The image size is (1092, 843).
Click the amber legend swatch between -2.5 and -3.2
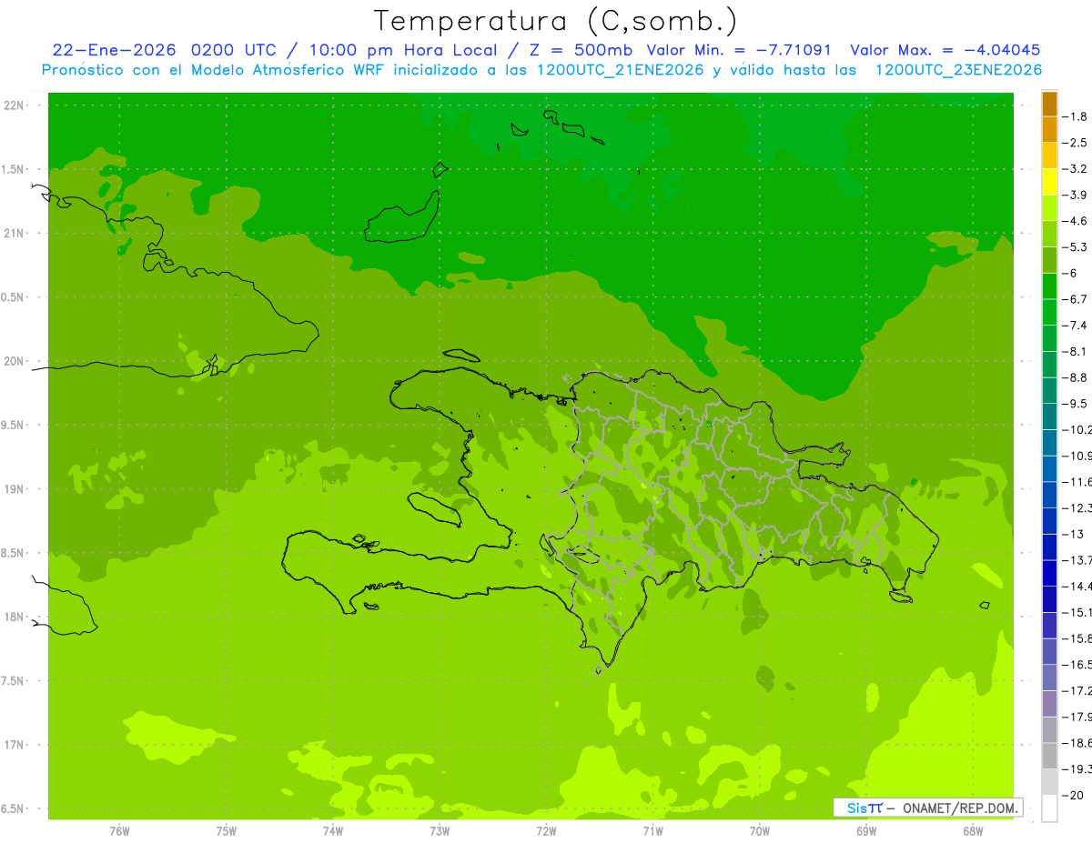(x=1049, y=156)
